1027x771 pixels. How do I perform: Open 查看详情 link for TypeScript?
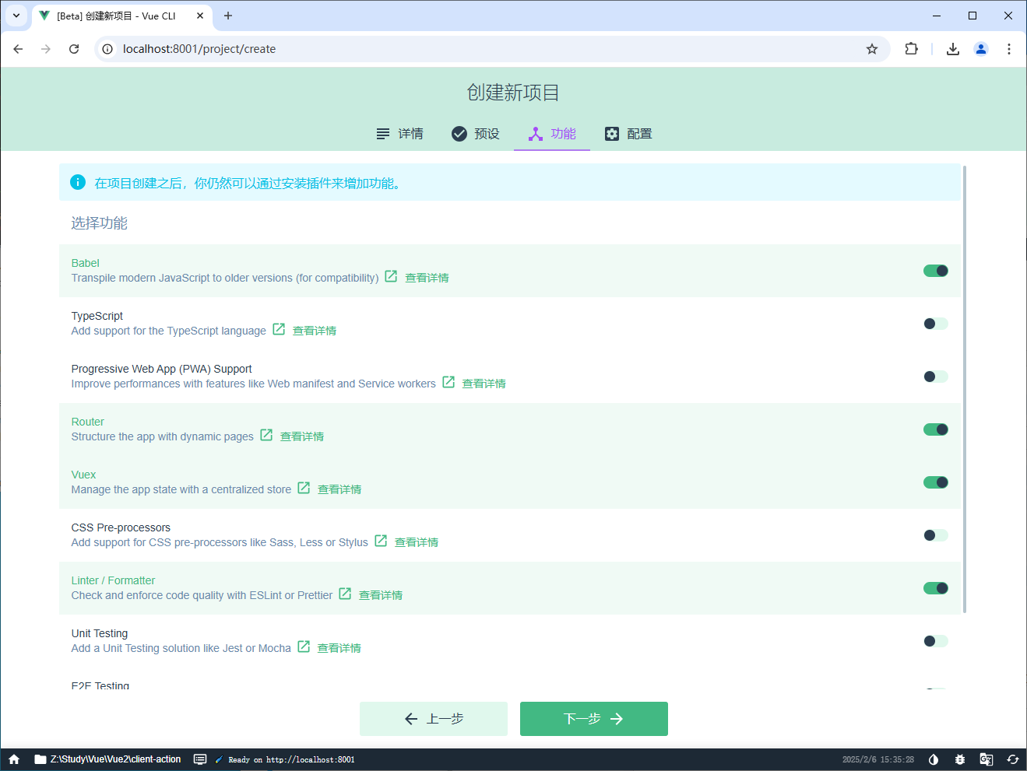(315, 331)
